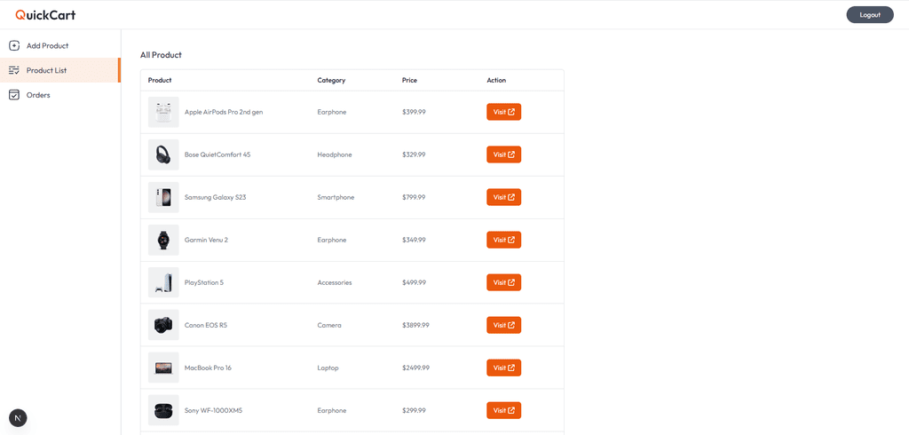Screen dimensions: 909x435
Task: Click the Headphone category cell
Action: (x=335, y=154)
